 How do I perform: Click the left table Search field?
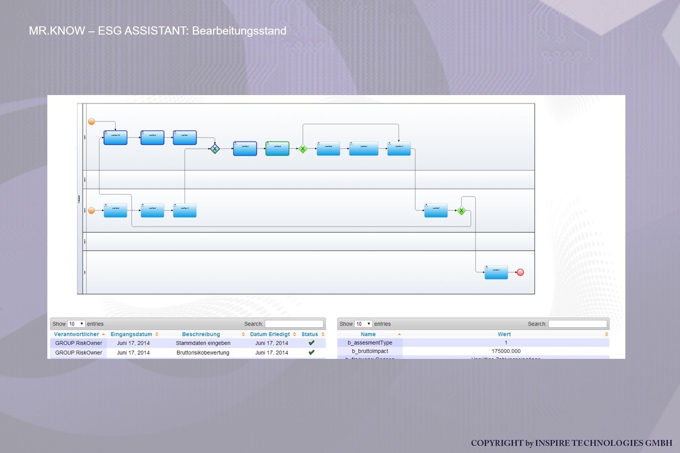[294, 324]
